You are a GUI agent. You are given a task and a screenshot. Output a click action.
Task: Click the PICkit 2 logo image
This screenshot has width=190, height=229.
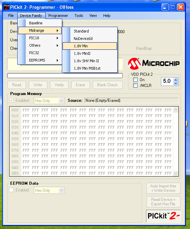(163, 216)
